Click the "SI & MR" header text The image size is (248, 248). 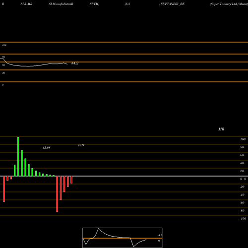click(26, 4)
